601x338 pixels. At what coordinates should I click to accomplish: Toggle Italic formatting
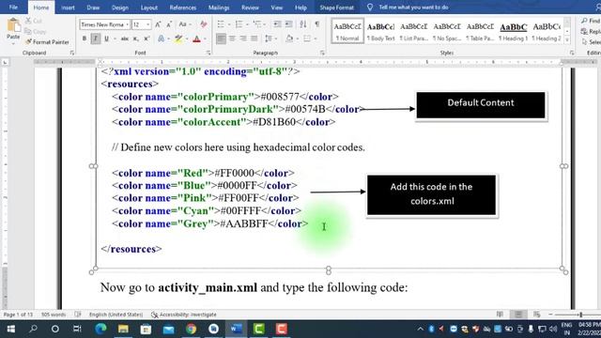click(96, 38)
